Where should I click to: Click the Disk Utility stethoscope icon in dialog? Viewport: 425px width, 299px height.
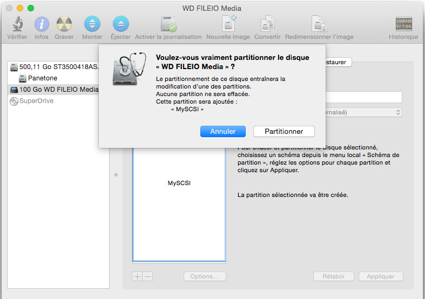[x=129, y=69]
